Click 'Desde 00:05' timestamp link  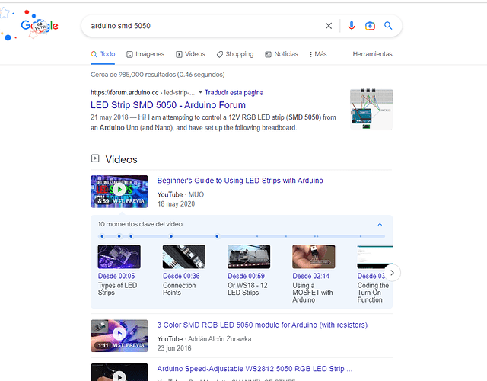click(x=116, y=276)
